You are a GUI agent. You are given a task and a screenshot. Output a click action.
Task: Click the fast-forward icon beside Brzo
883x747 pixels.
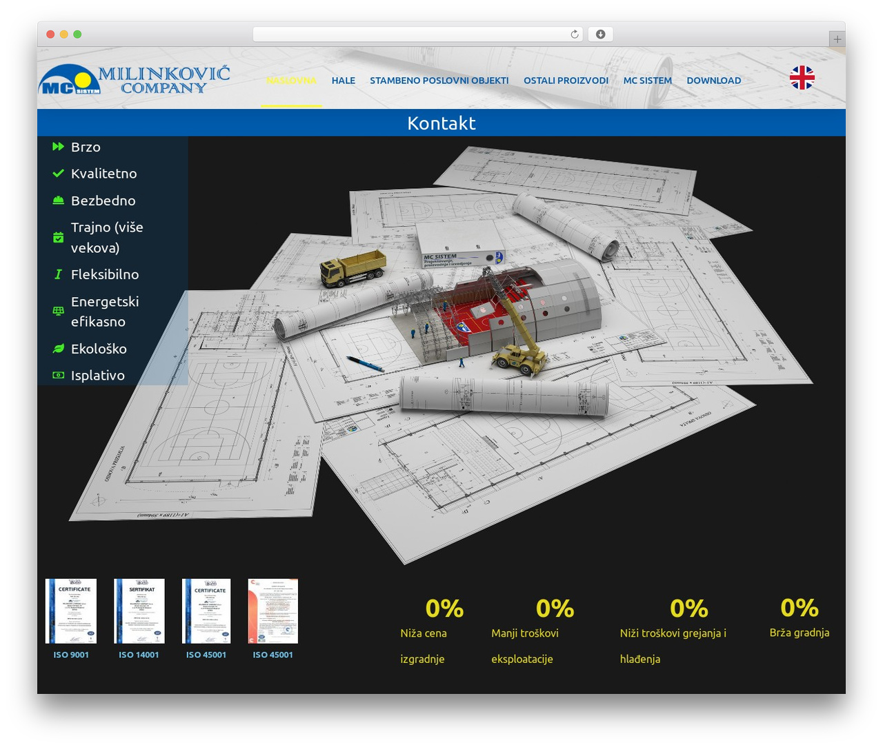coord(59,146)
